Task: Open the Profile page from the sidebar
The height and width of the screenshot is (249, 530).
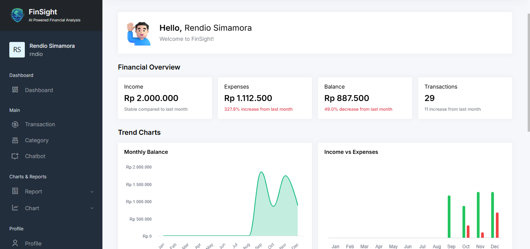Action: point(33,243)
